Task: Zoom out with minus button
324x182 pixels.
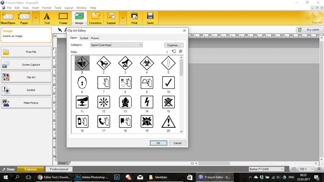Action: (x=294, y=169)
